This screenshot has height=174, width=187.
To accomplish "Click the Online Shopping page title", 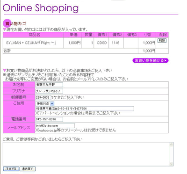I will (41, 8).
